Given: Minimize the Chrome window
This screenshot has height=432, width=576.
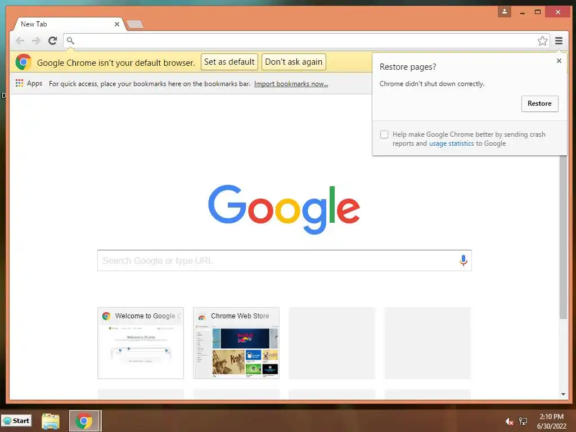Looking at the screenshot, I should (x=523, y=12).
